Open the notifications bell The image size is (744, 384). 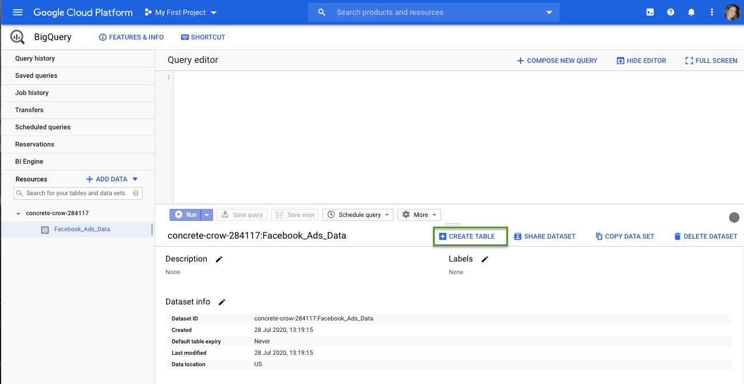(691, 12)
